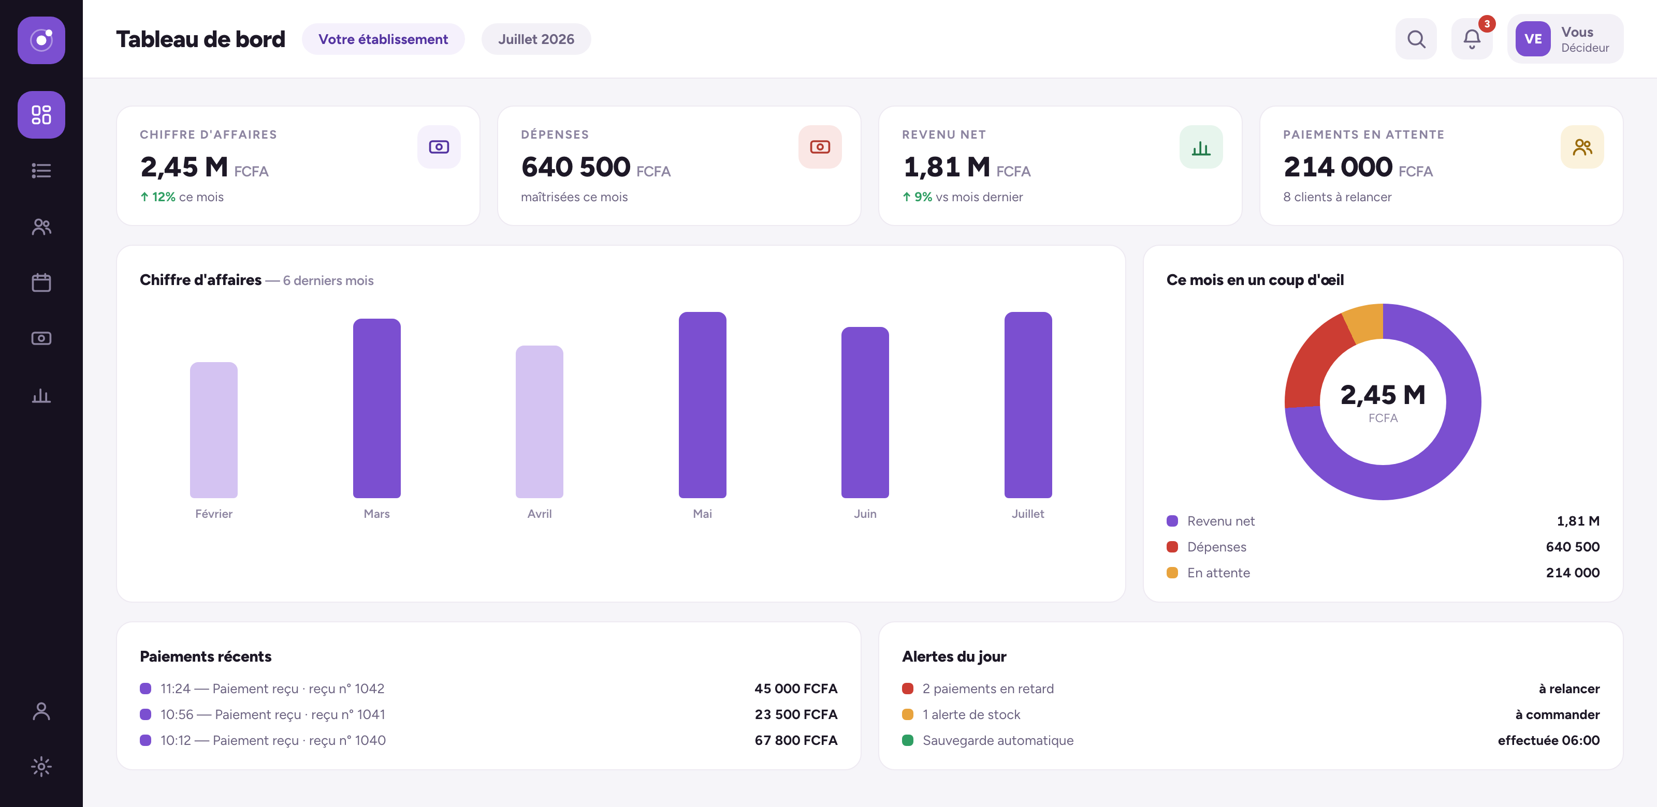Click the donut chart center 2,45 M
Screen dimensions: 1657x807
point(1383,395)
